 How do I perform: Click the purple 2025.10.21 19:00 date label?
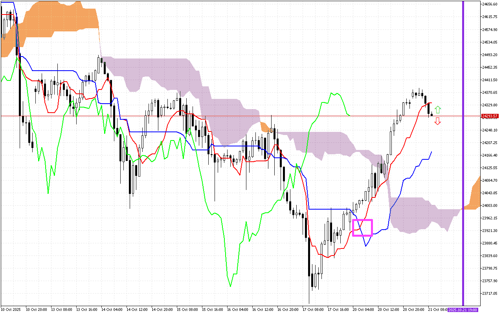[x=463, y=310]
